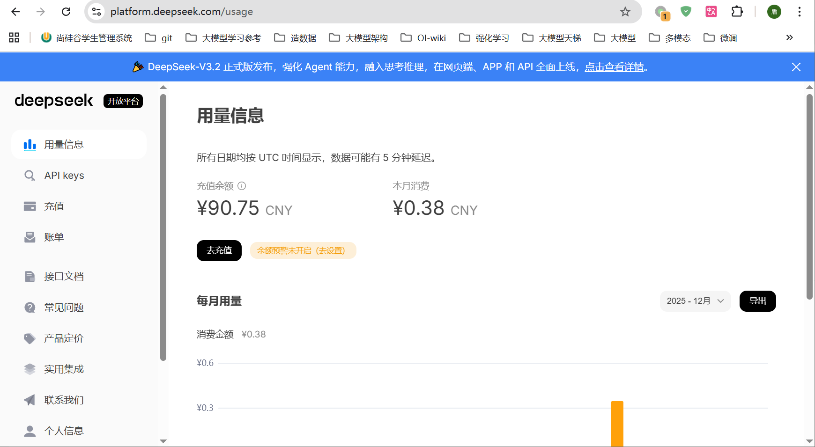This screenshot has width=815, height=447.
Task: Click the orange bar in monthly usage chart
Action: [617, 424]
